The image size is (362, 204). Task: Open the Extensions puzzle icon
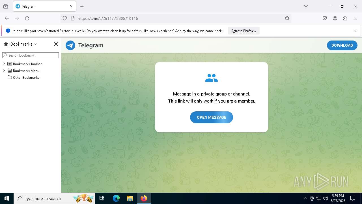345,18
